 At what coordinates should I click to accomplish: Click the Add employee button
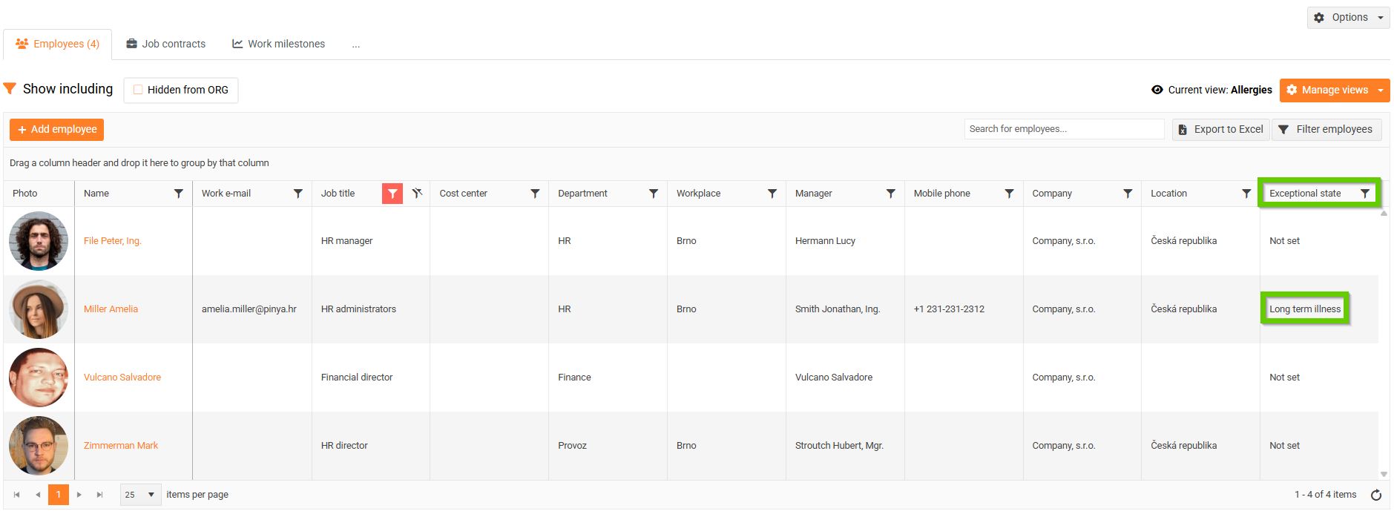coord(57,130)
